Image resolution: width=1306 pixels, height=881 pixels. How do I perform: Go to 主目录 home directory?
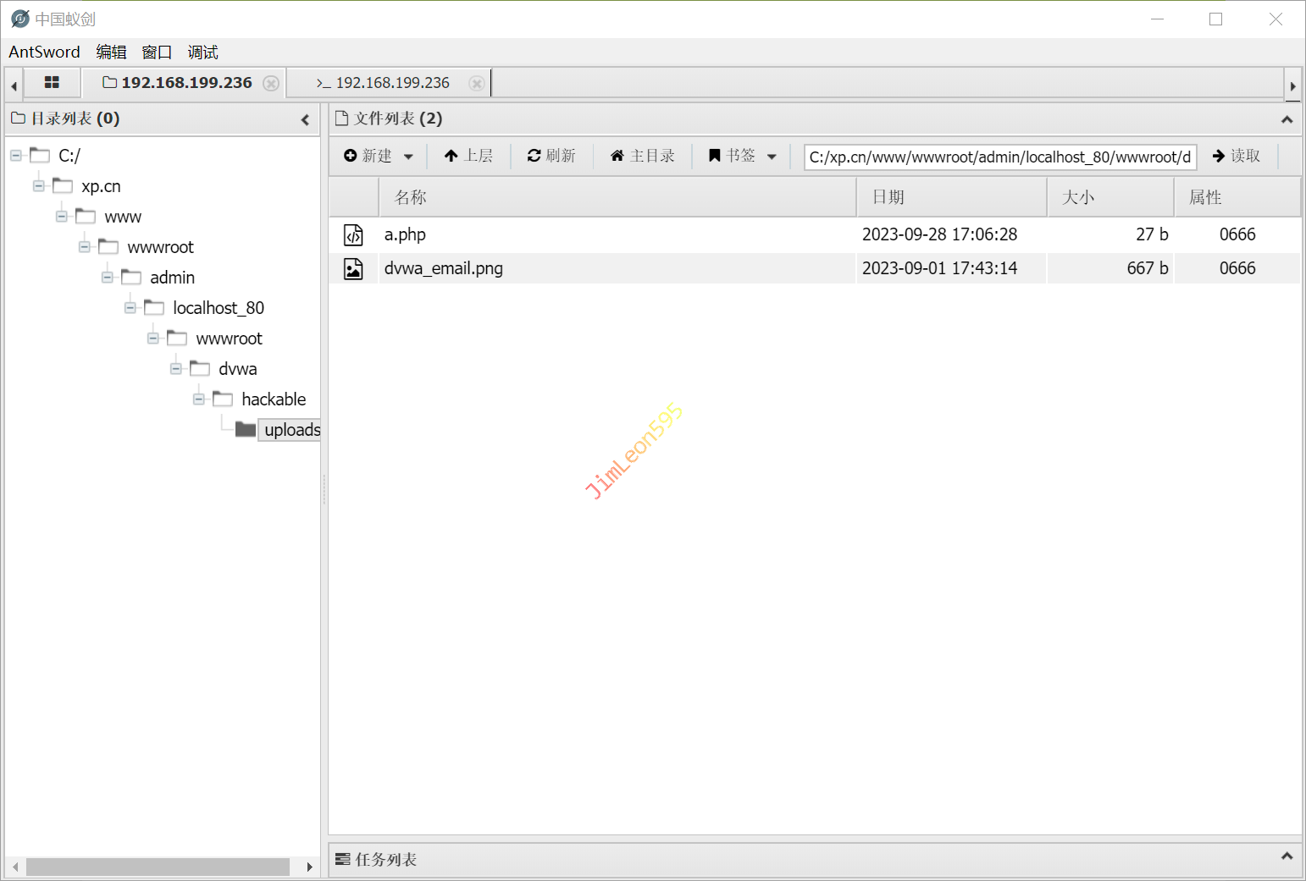pyautogui.click(x=643, y=156)
